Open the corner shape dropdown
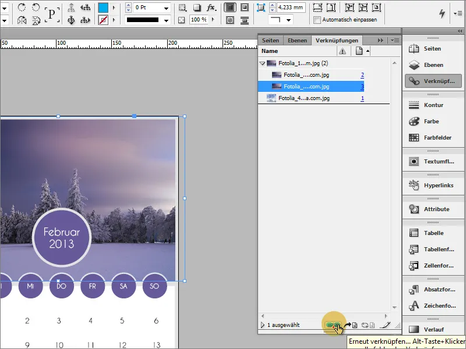466x349 pixels. (x=288, y=20)
